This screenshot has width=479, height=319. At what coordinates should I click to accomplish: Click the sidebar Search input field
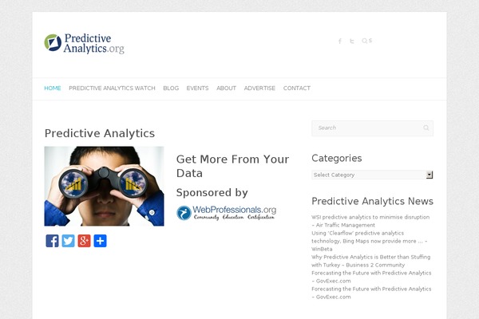coord(366,128)
